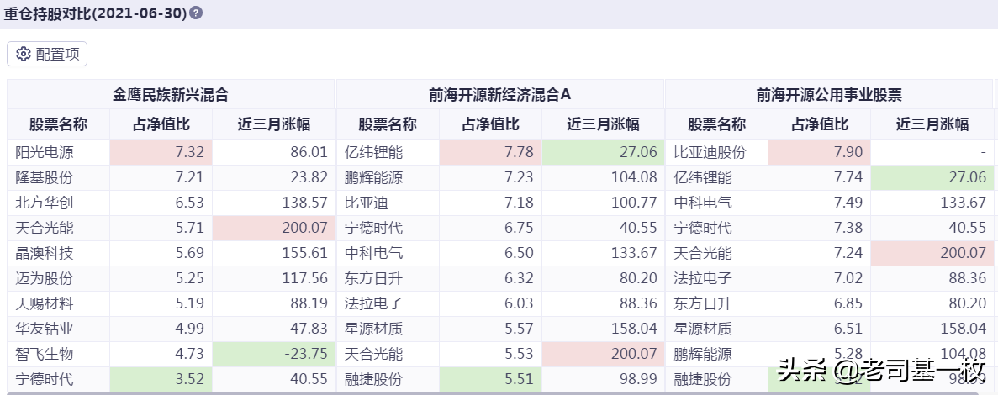
Task: Click the 7.78 highlighted ratio cell
Action: click(490, 153)
